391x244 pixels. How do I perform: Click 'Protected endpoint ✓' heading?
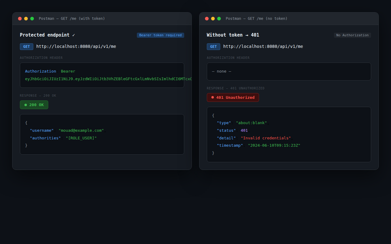[47, 35]
